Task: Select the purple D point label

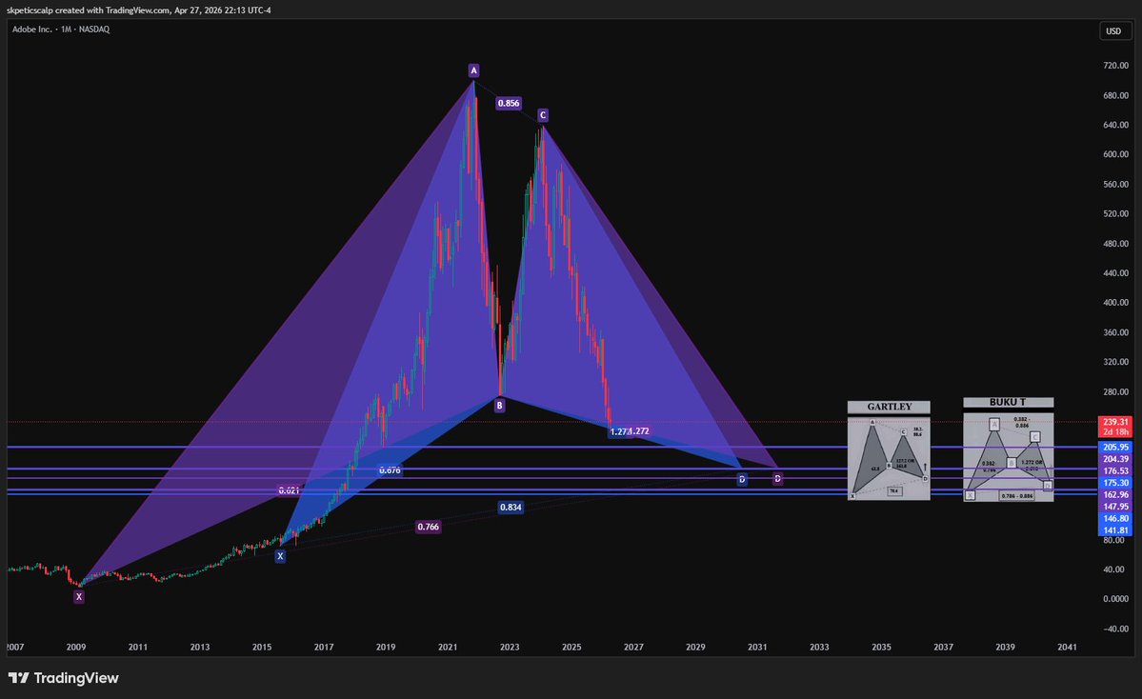Action: click(x=777, y=478)
